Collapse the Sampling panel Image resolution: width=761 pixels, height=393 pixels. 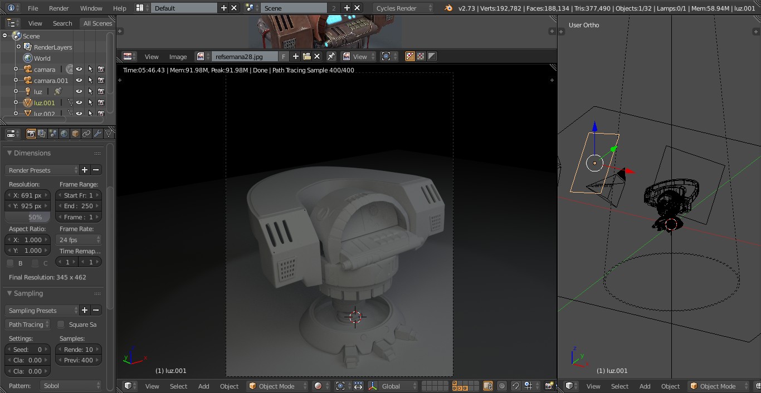9,293
